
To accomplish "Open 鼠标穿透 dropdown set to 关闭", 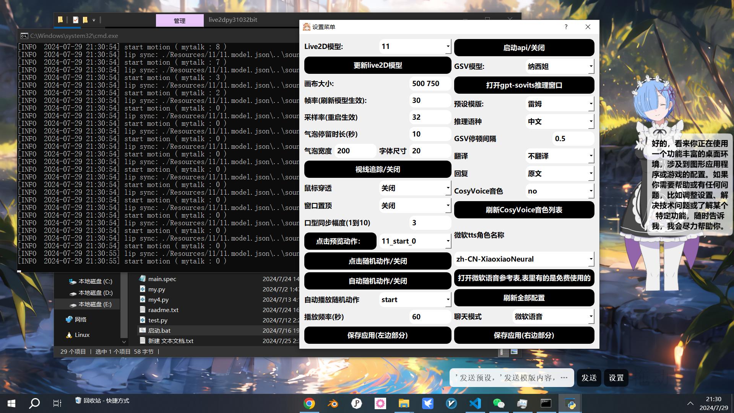I will [415, 188].
